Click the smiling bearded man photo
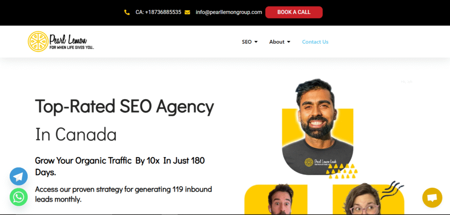 click(x=317, y=127)
